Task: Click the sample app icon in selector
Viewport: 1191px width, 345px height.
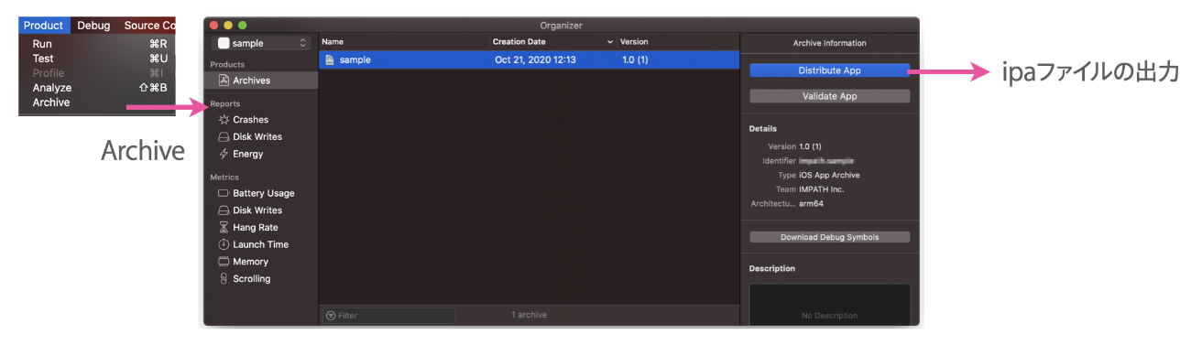Action: (224, 43)
